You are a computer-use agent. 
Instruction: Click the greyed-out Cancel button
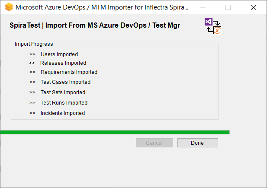(x=154, y=143)
